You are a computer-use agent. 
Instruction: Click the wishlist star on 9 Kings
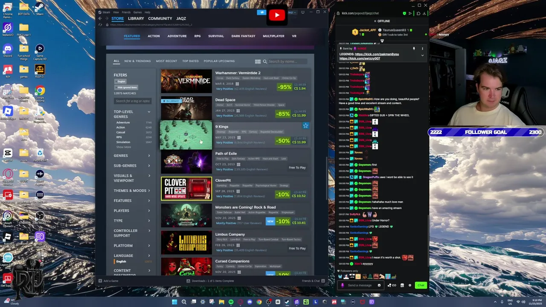305,126
